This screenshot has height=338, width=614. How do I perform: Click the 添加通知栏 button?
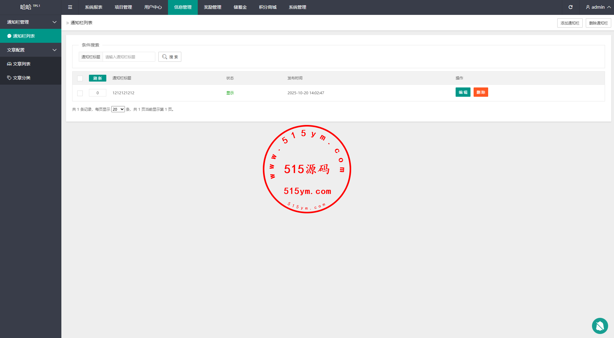pos(570,23)
